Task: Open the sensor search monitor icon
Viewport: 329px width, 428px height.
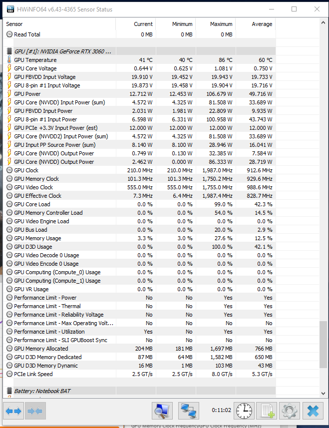Action: [x=162, y=411]
